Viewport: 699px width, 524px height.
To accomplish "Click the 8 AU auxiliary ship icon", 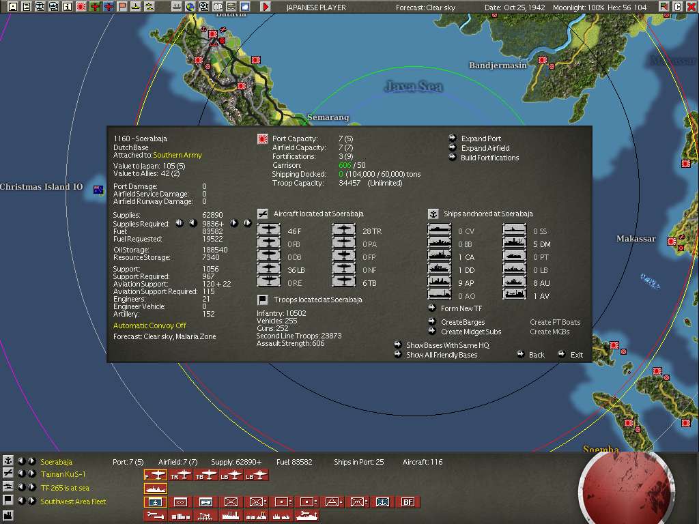I will [515, 282].
